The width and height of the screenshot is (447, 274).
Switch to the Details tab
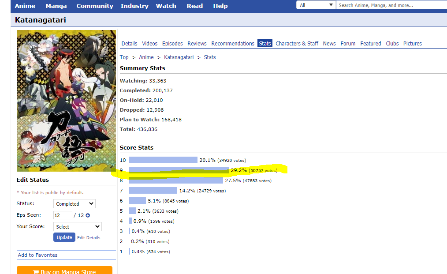129,43
